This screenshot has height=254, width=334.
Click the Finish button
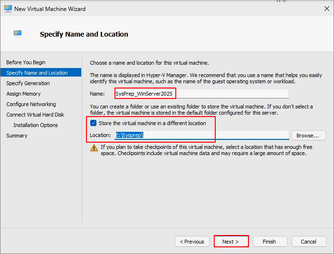[270, 242]
